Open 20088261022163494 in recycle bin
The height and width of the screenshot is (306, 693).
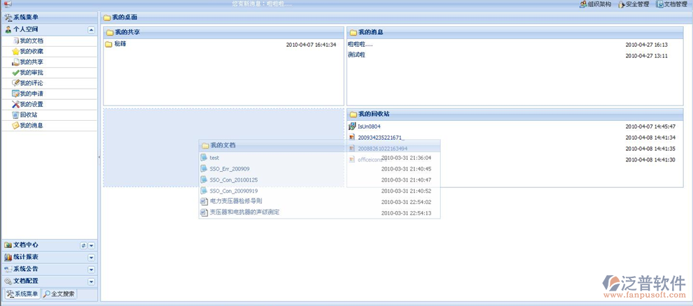click(x=382, y=149)
